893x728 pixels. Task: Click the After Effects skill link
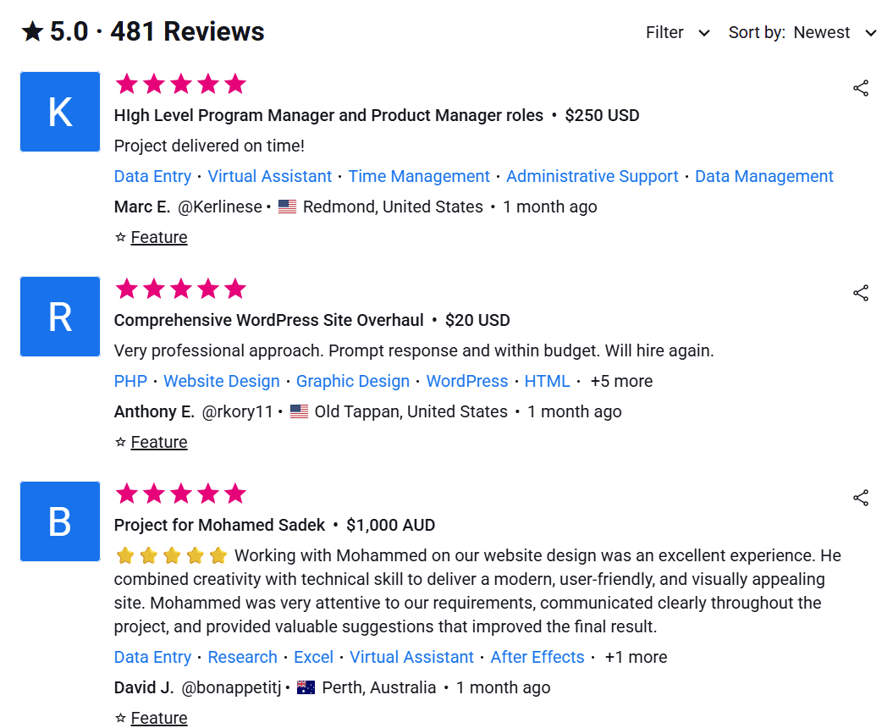pos(537,657)
